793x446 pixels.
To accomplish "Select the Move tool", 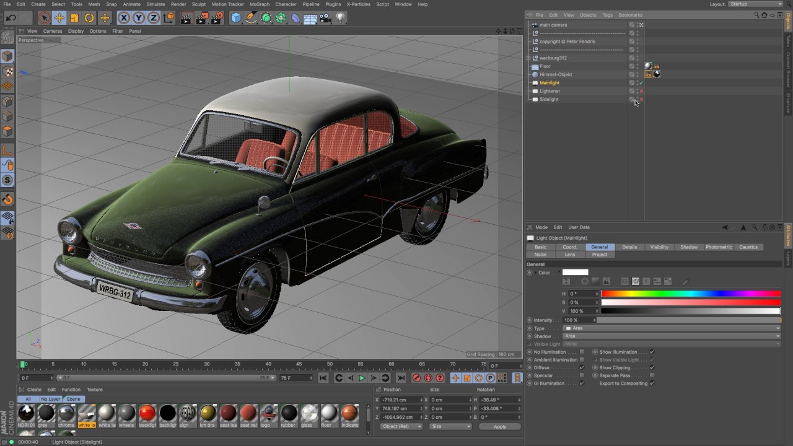I will [x=59, y=18].
